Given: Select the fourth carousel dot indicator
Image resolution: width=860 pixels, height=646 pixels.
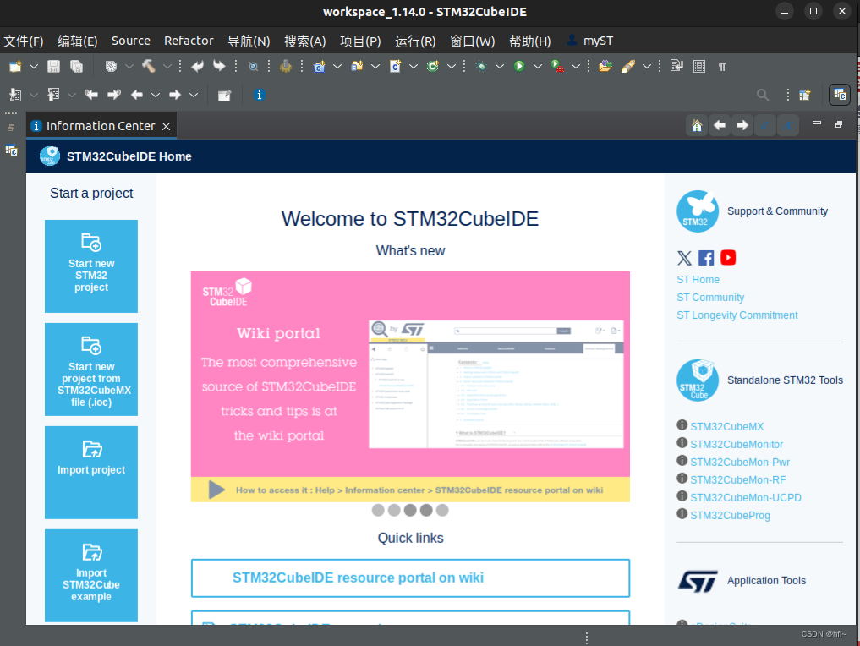Looking at the screenshot, I should click(x=426, y=510).
